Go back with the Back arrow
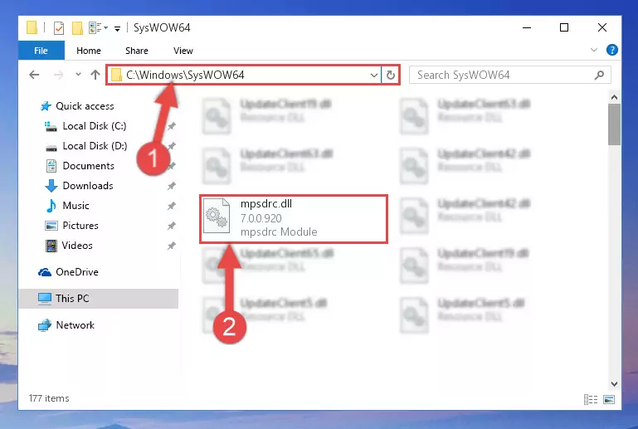638x429 pixels. click(x=35, y=75)
